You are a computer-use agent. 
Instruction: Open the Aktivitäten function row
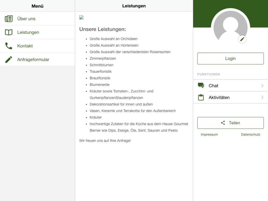click(x=230, y=98)
